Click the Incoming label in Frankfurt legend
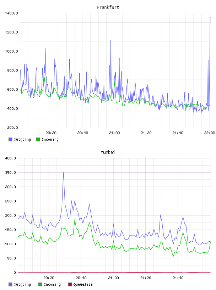Screen dimensions: 216x290 pyautogui.click(x=50, y=139)
